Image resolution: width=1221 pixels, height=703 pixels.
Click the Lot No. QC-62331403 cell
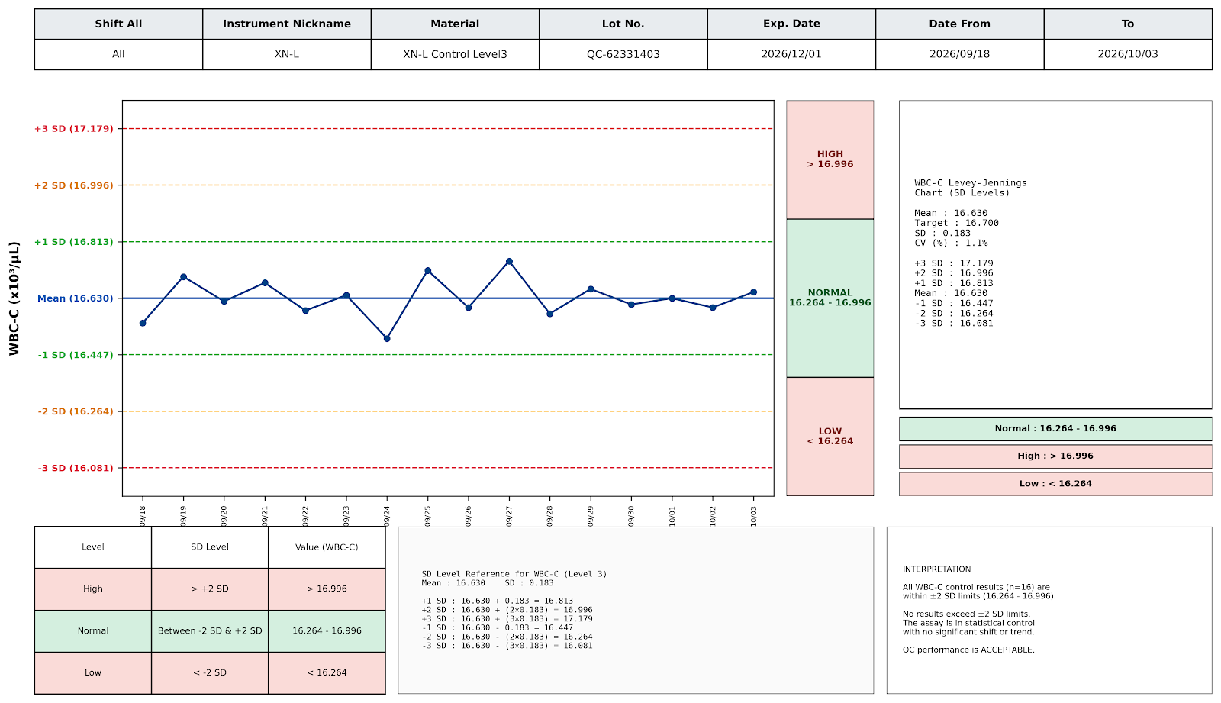[x=623, y=54]
